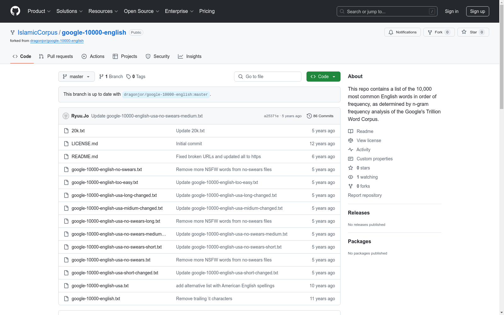Click commit hash a25371e
Image resolution: width=504 pixels, height=315 pixels.
pos(271,116)
